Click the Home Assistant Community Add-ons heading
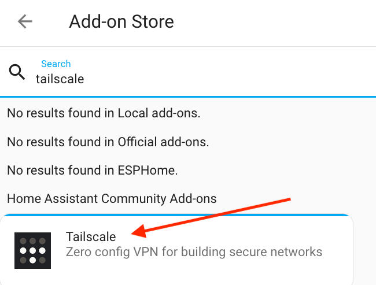 (x=112, y=199)
